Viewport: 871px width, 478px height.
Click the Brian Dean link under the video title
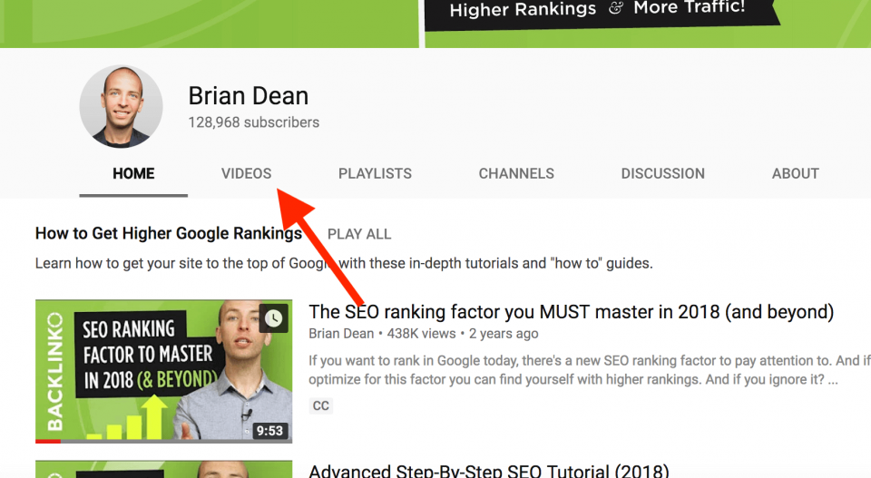(341, 335)
